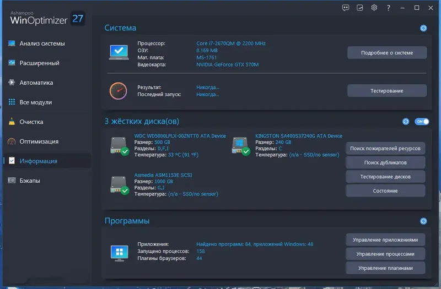441x289 pixels.
Task: Click browser plugins count 44
Action: 199,258
